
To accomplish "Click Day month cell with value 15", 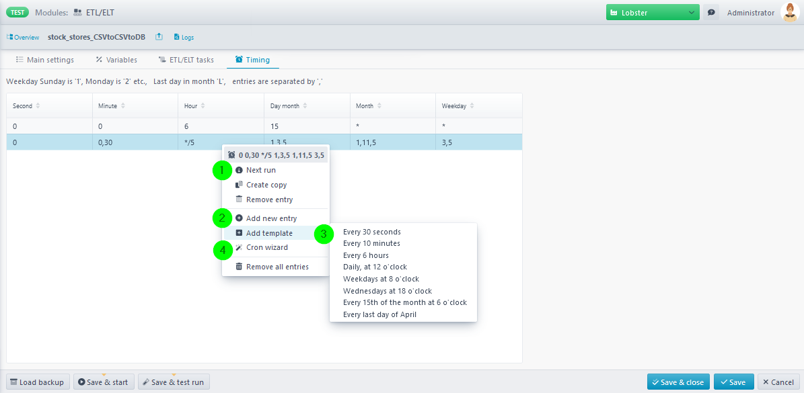I will point(307,126).
